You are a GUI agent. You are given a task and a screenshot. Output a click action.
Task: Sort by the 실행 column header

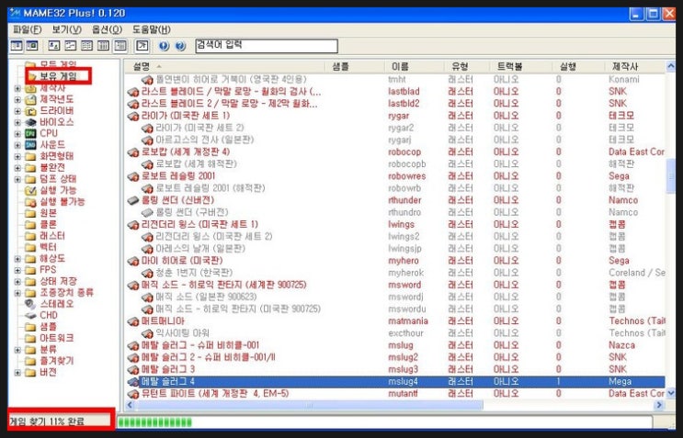pyautogui.click(x=576, y=66)
